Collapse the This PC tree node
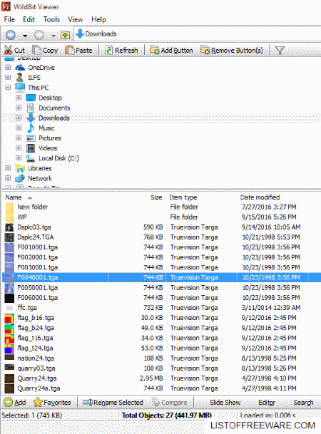 (8, 88)
